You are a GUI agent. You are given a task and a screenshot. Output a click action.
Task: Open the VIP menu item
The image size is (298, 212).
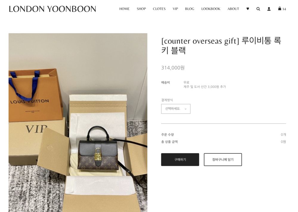(x=175, y=9)
